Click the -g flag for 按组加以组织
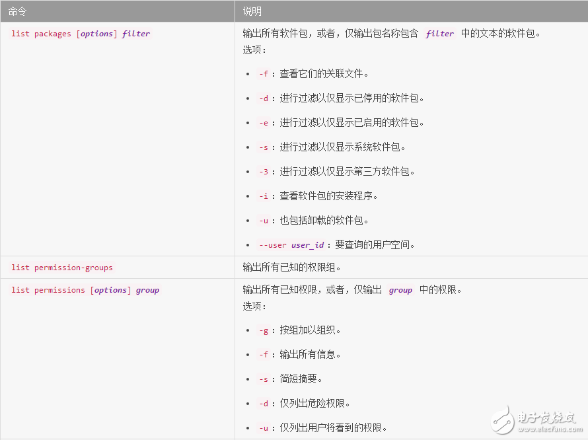 264,330
